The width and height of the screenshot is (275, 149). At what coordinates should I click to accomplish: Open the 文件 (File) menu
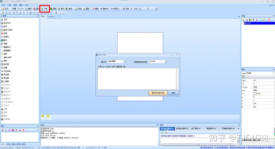(3, 5)
